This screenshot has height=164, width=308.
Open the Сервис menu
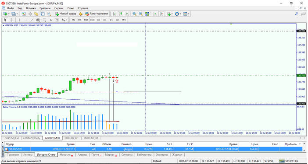coord(59,8)
